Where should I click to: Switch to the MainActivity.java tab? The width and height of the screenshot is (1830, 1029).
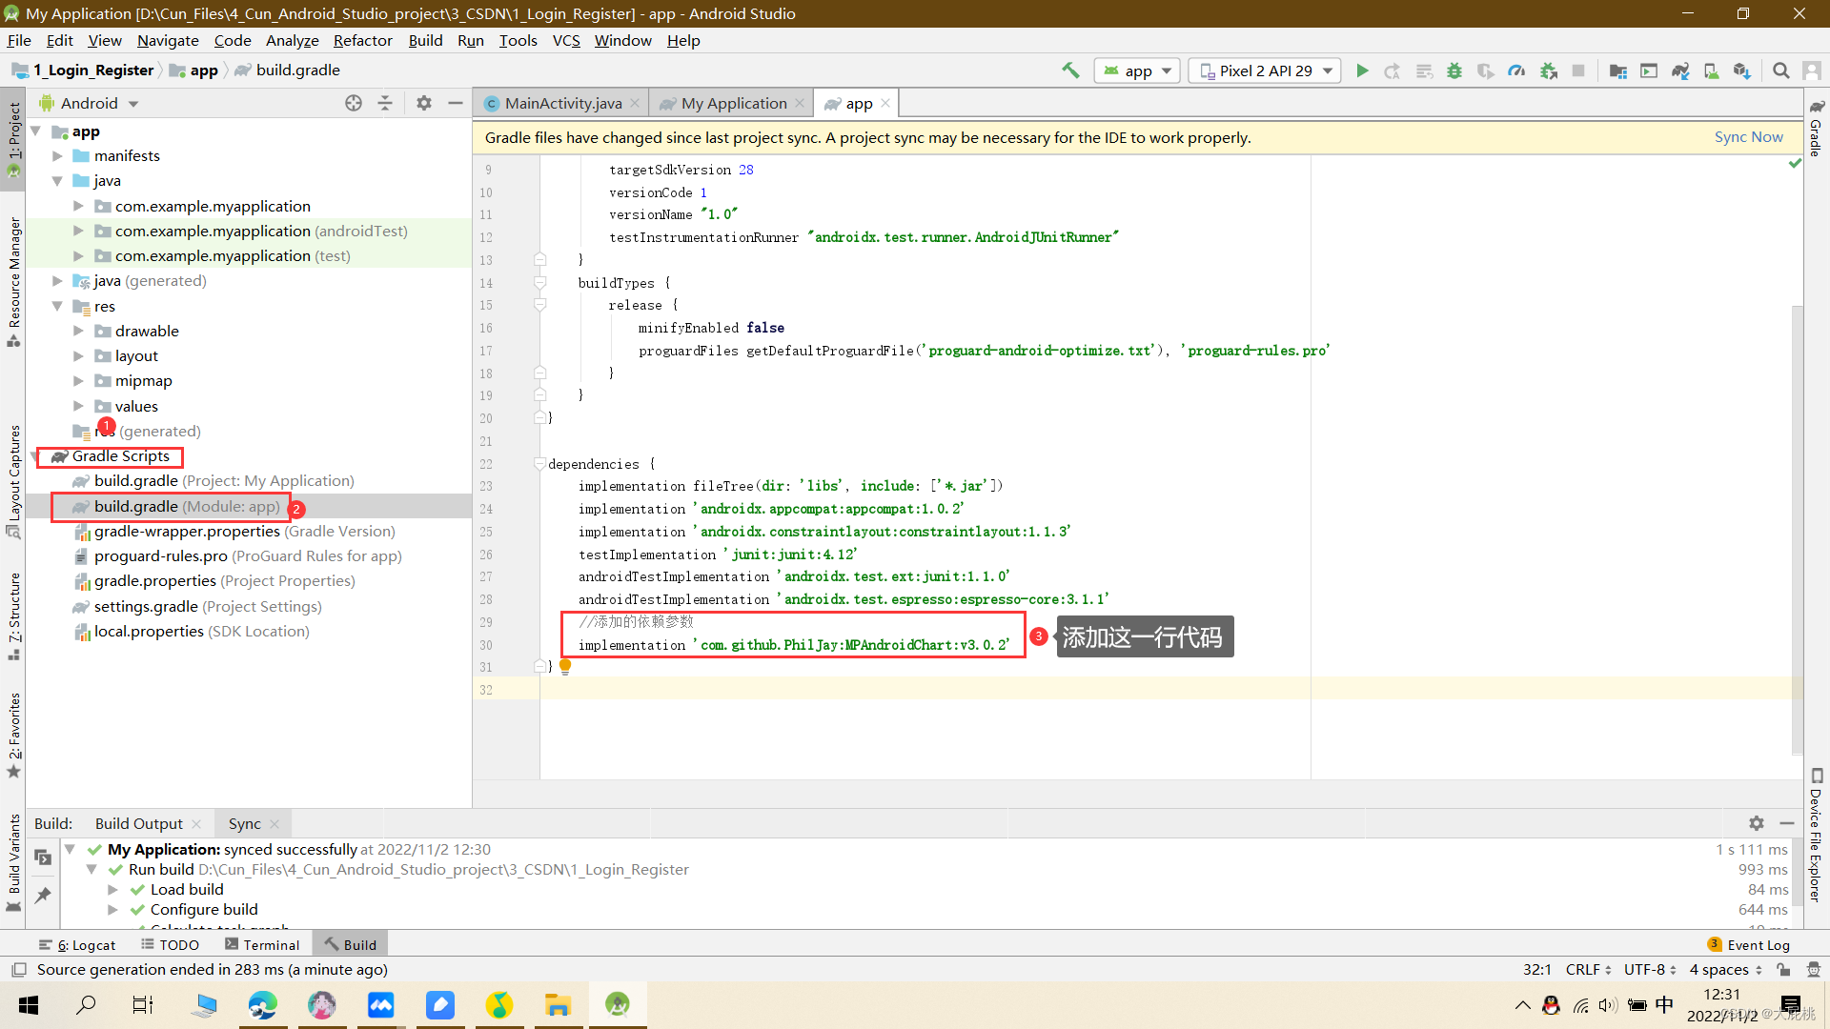pyautogui.click(x=560, y=103)
